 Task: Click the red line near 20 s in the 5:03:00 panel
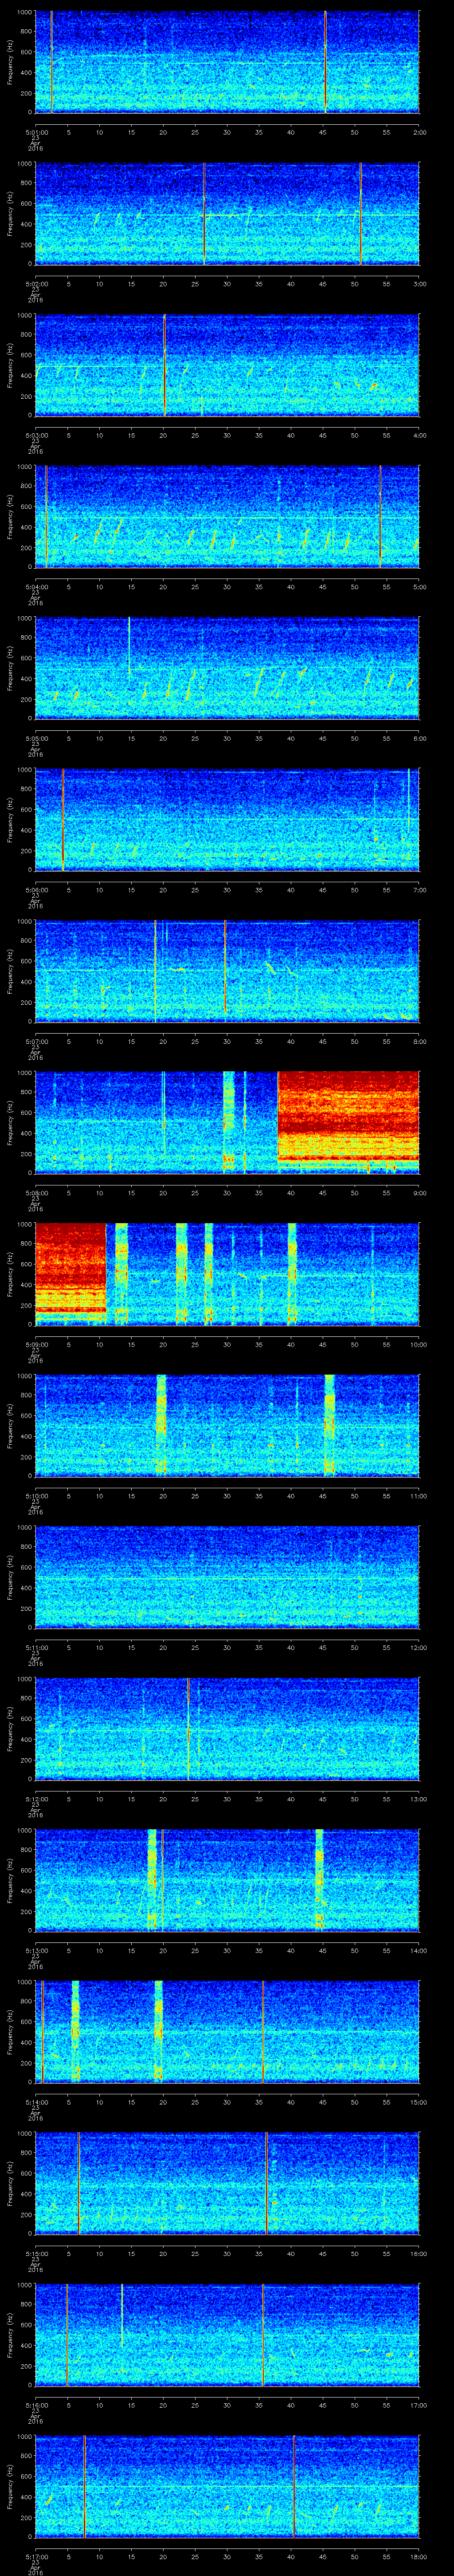click(164, 365)
